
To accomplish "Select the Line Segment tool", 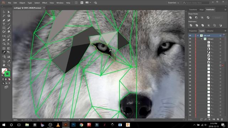I will (x=9, y=24).
